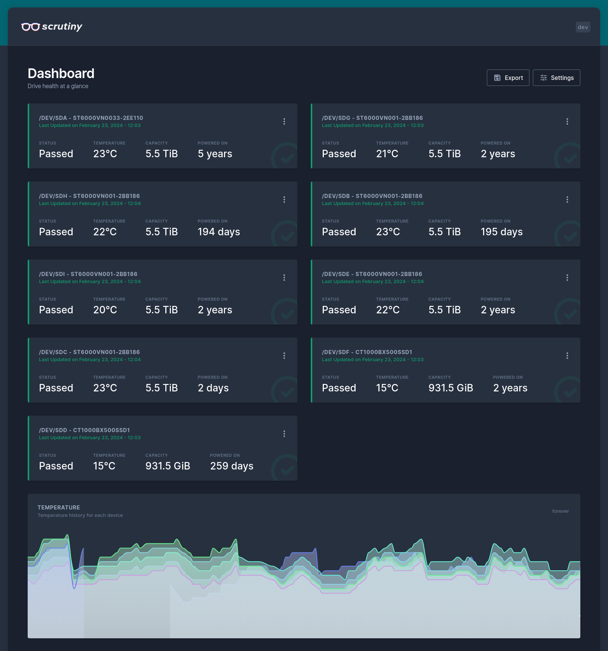
Task: Change the temperature chart 'forever' range
Action: click(x=560, y=511)
